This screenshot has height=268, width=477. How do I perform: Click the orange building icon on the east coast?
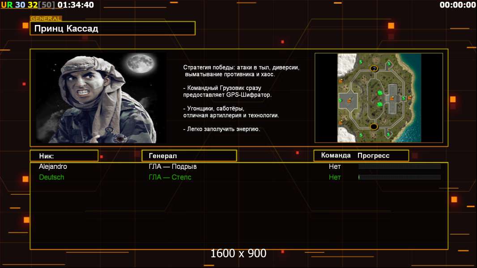coord(409,97)
